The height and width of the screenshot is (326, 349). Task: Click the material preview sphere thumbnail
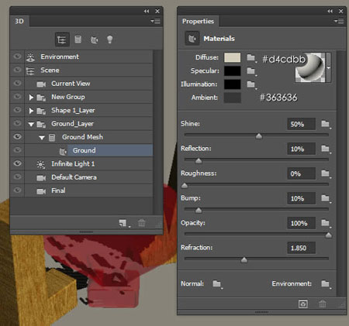point(310,67)
